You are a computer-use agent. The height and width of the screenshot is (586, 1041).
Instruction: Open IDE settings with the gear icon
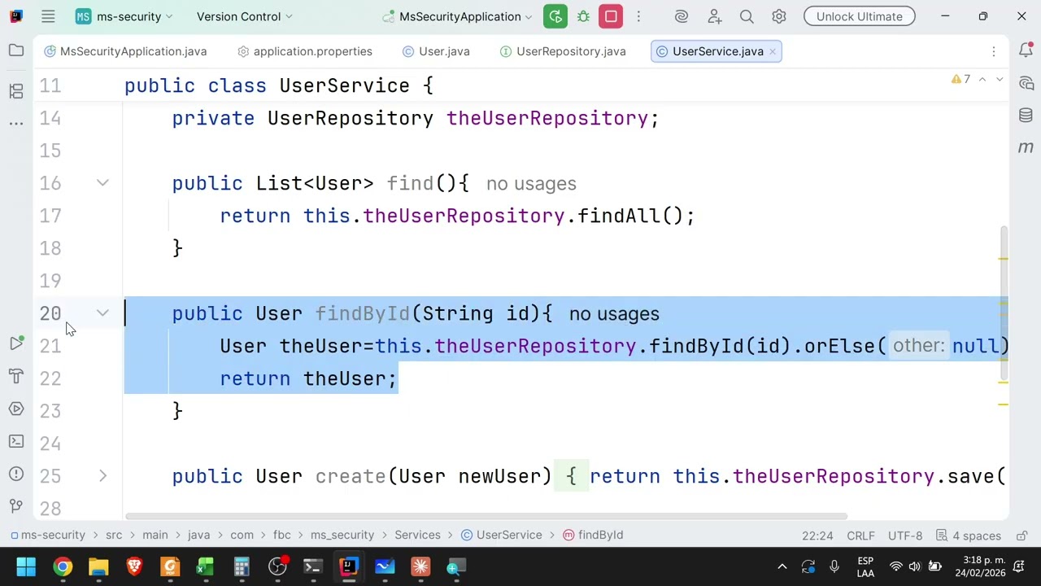(x=779, y=16)
